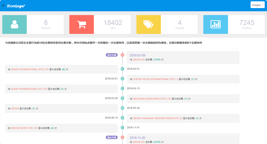Open CHATER HOUSE INTERNATIONAL (PVT ) L link
Image resolution: width=267 pixels, height=144 pixels.
155,79
